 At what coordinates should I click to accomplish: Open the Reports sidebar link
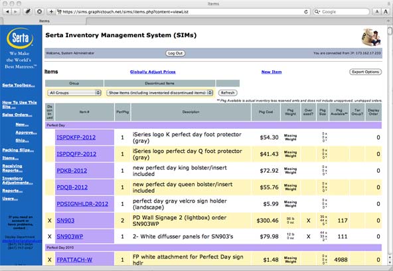[x=12, y=191]
